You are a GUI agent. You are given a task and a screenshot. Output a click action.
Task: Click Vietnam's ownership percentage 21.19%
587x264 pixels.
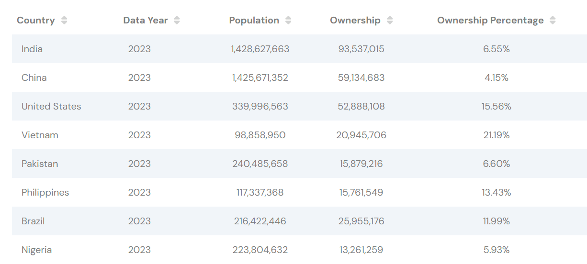tap(496, 135)
